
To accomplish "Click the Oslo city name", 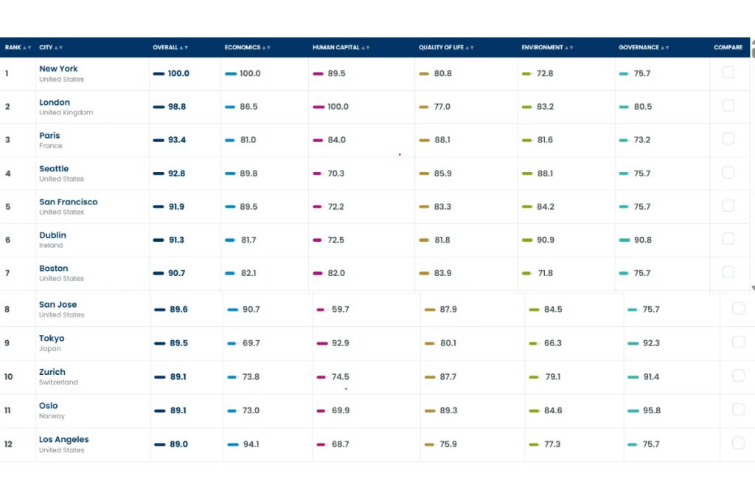I will 48,406.
